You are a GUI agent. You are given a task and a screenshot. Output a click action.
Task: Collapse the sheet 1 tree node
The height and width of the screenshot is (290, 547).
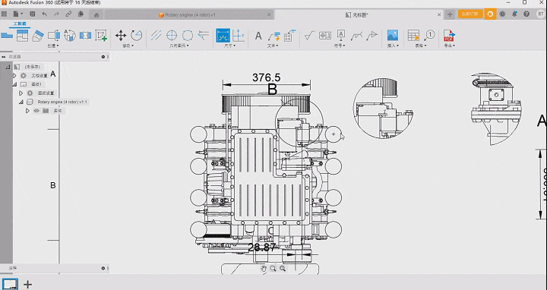coord(14,84)
